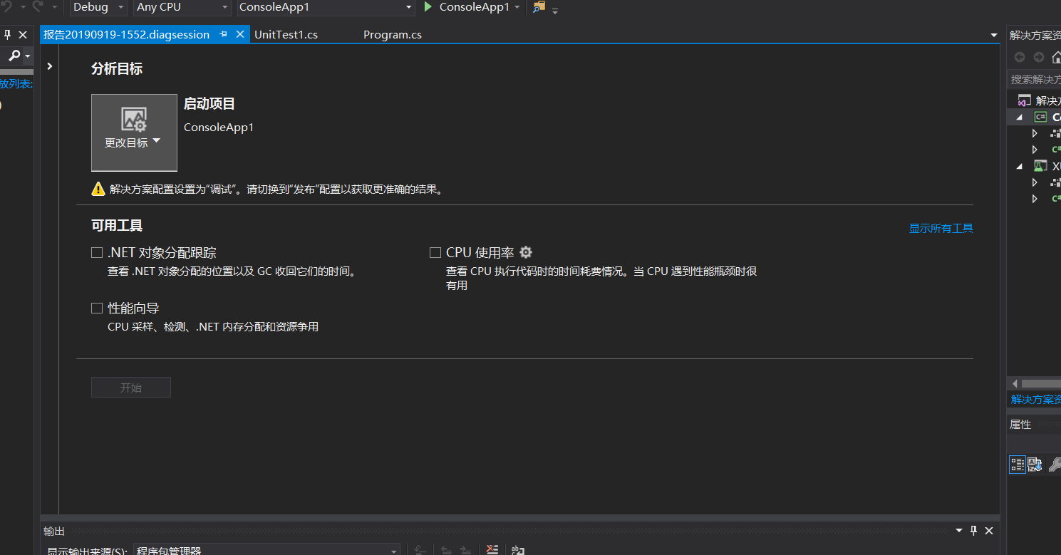Click the 更改目标 change target button
This screenshot has width=1061, height=555.
(134, 133)
